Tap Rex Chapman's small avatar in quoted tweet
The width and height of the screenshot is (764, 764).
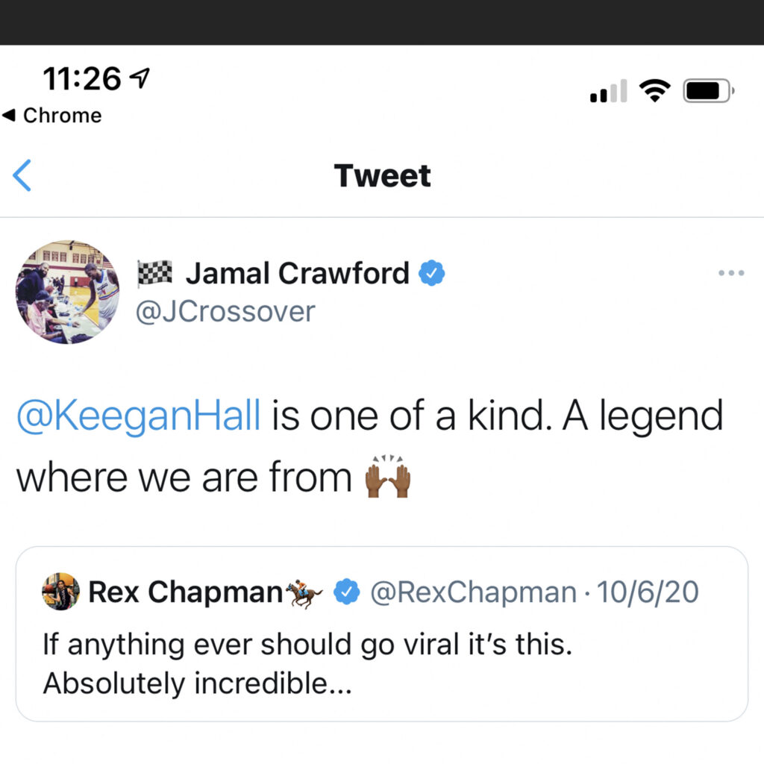[x=61, y=592]
